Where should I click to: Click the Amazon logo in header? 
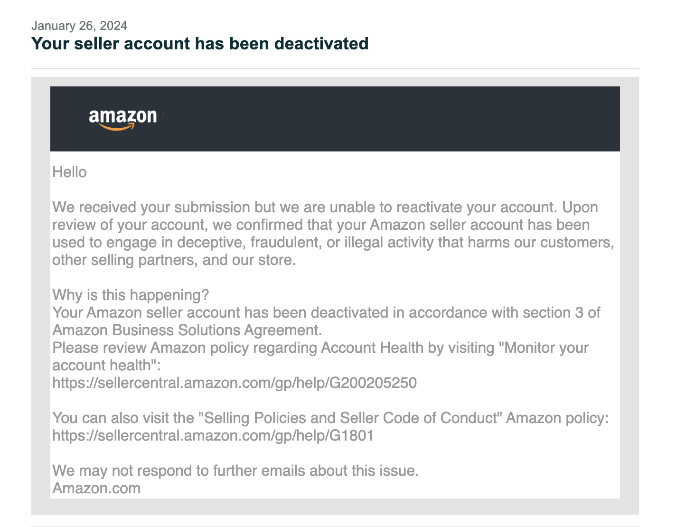point(123,119)
